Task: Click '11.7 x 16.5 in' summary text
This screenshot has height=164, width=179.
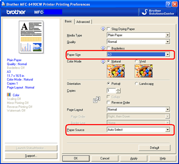Action: tap(16, 76)
